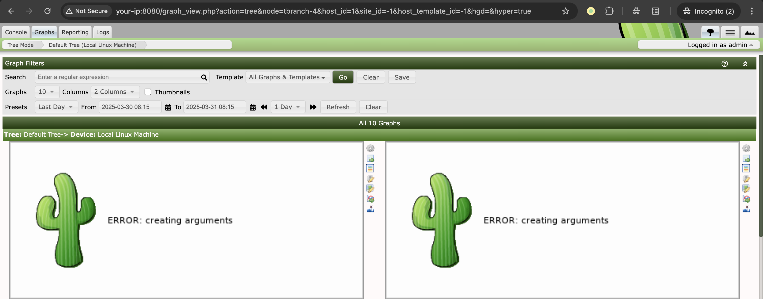Expand the 2 Columns dropdown
This screenshot has width=763, height=299.
tap(114, 92)
